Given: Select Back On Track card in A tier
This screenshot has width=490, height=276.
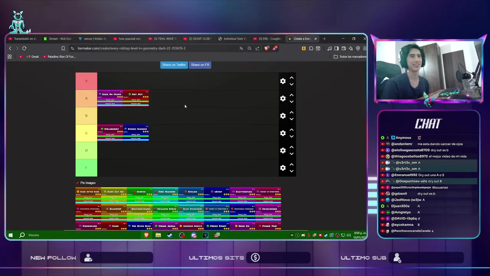Looking at the screenshot, I should coord(110,98).
